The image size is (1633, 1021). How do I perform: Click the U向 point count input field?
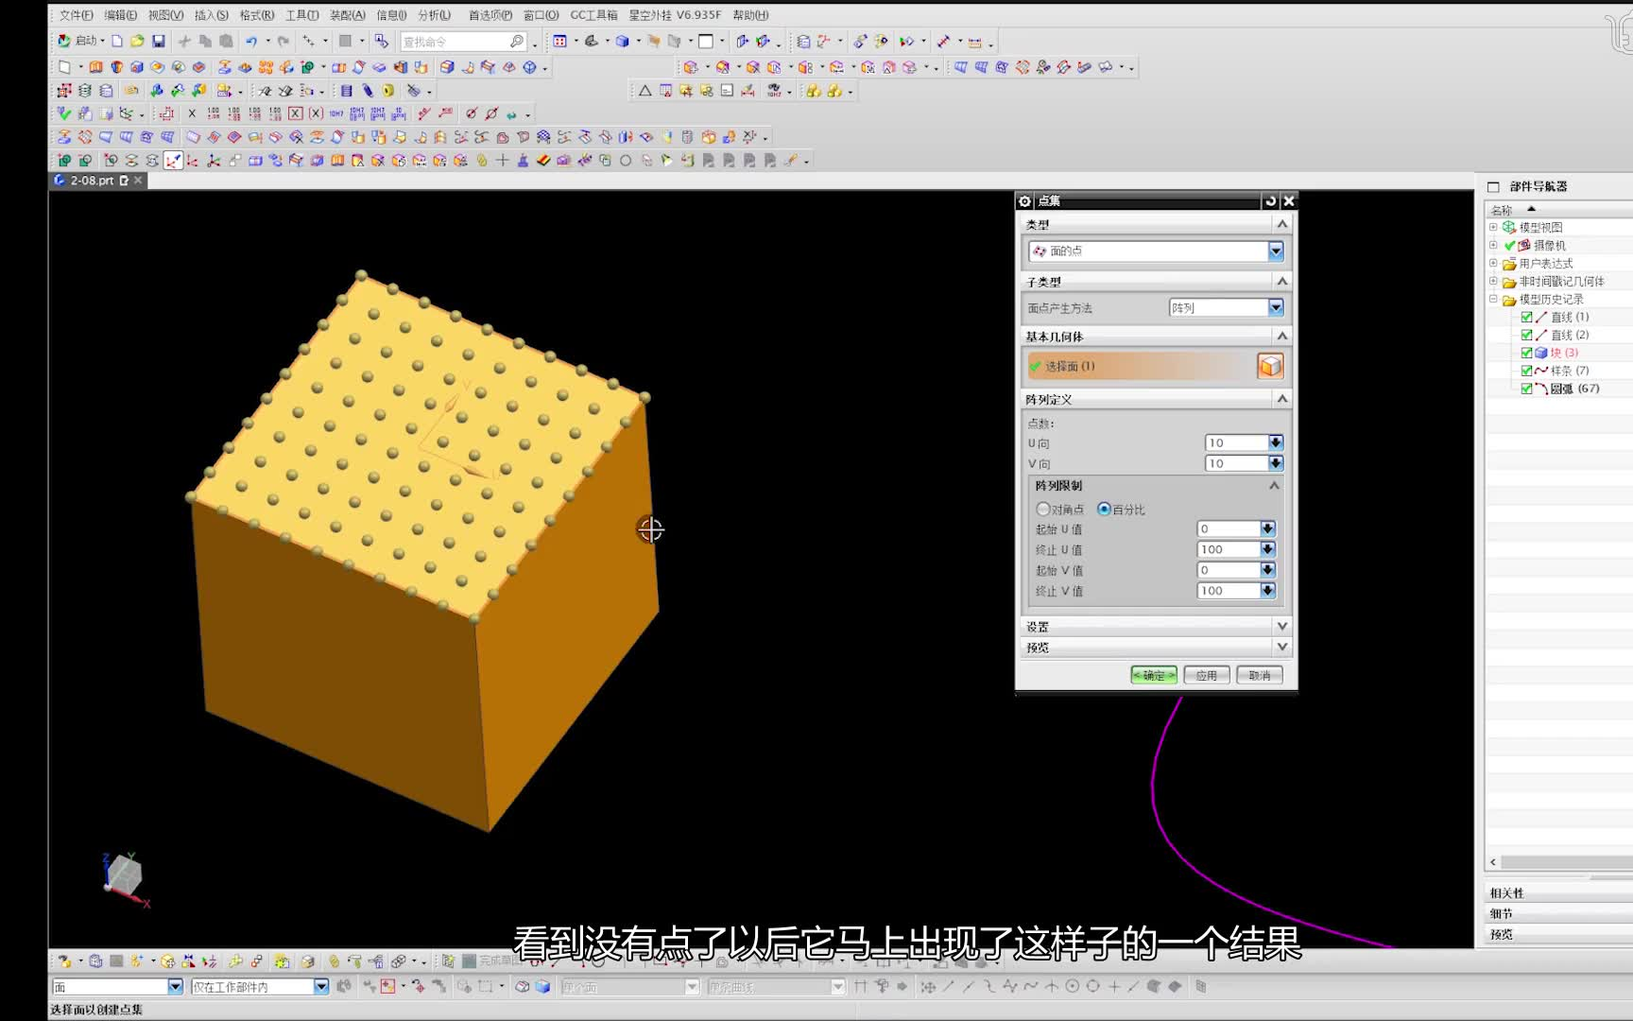tap(1236, 443)
